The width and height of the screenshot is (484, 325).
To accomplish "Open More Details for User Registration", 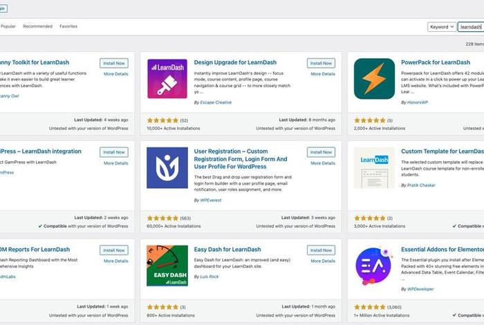I will pos(323,163).
